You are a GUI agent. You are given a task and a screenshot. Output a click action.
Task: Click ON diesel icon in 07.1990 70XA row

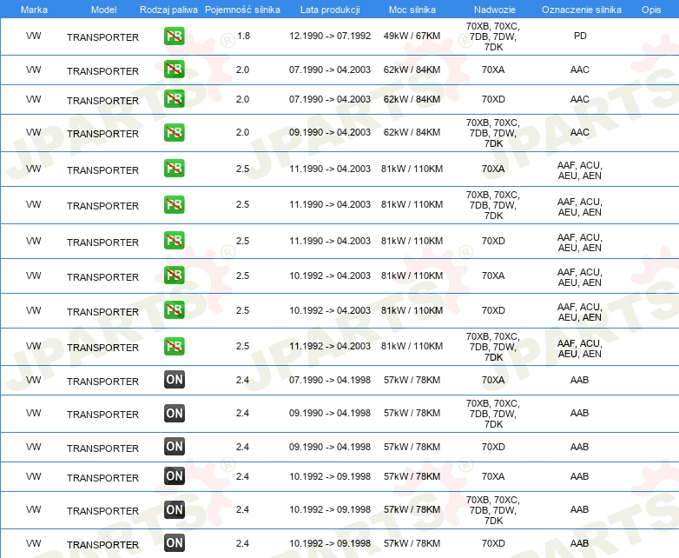(175, 379)
